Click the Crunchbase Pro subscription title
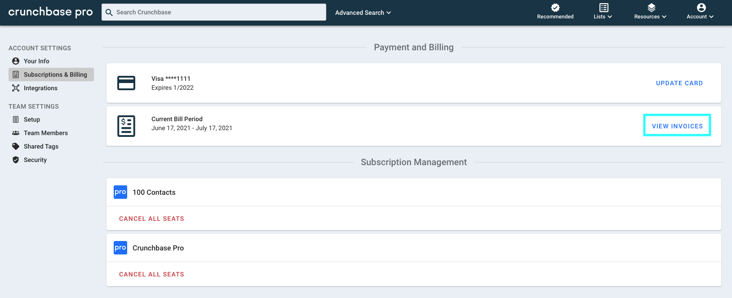Screen dimensions: 732x298 tap(158, 248)
